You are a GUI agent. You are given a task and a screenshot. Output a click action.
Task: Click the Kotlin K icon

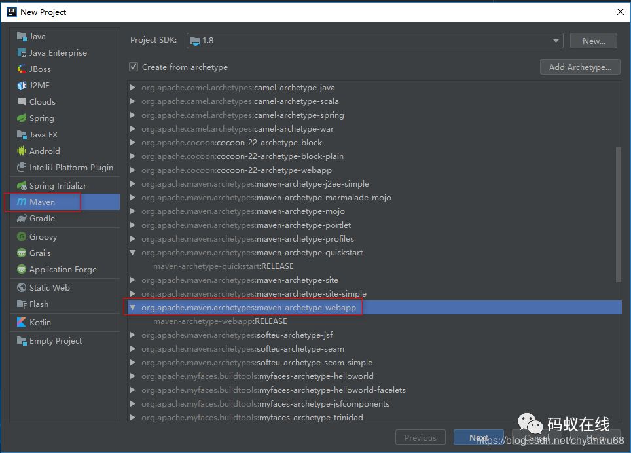tap(22, 322)
